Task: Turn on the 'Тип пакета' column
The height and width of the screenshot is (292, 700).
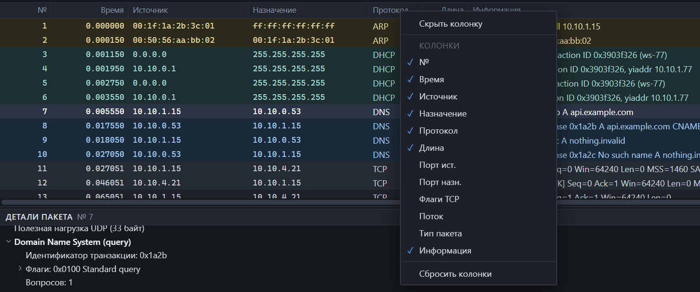Action: coord(479,234)
